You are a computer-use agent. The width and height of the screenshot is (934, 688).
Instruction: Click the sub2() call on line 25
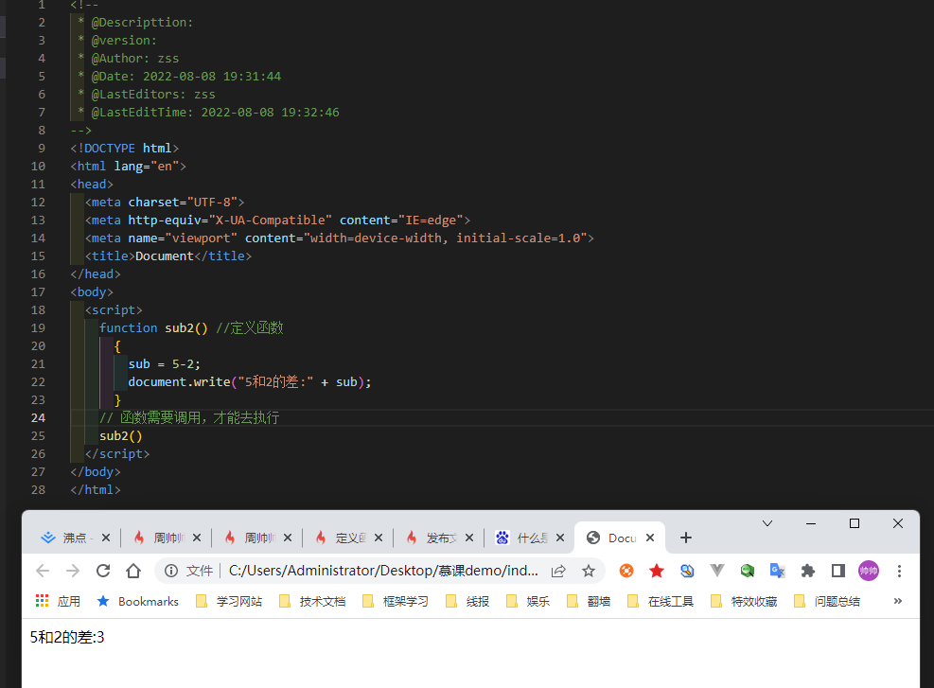click(121, 436)
